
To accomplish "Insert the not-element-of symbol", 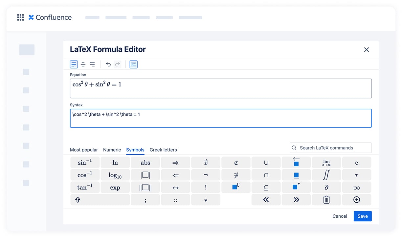I will 236,162.
